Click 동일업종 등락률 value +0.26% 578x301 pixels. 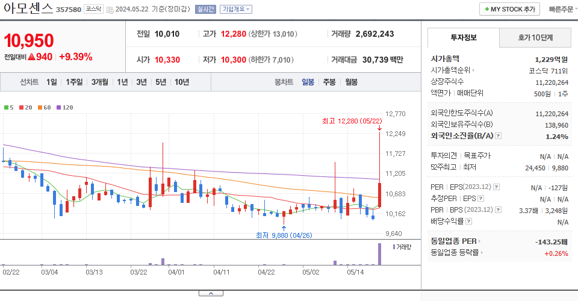556,253
